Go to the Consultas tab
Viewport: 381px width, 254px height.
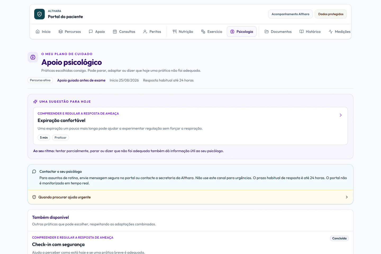pos(124,31)
